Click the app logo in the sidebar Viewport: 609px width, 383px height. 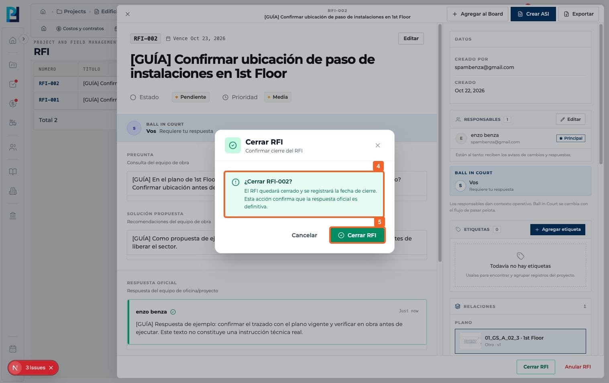(x=13, y=14)
